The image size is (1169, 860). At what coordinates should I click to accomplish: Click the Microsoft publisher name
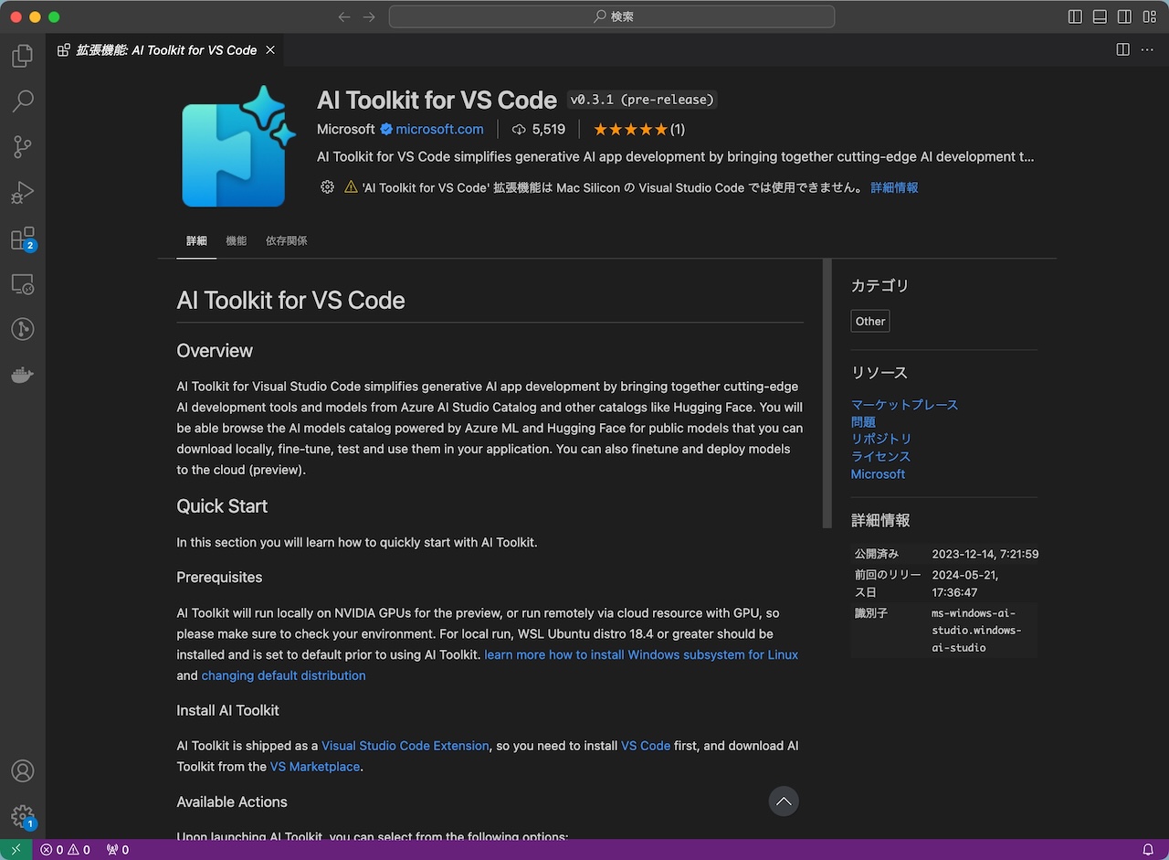[346, 129]
